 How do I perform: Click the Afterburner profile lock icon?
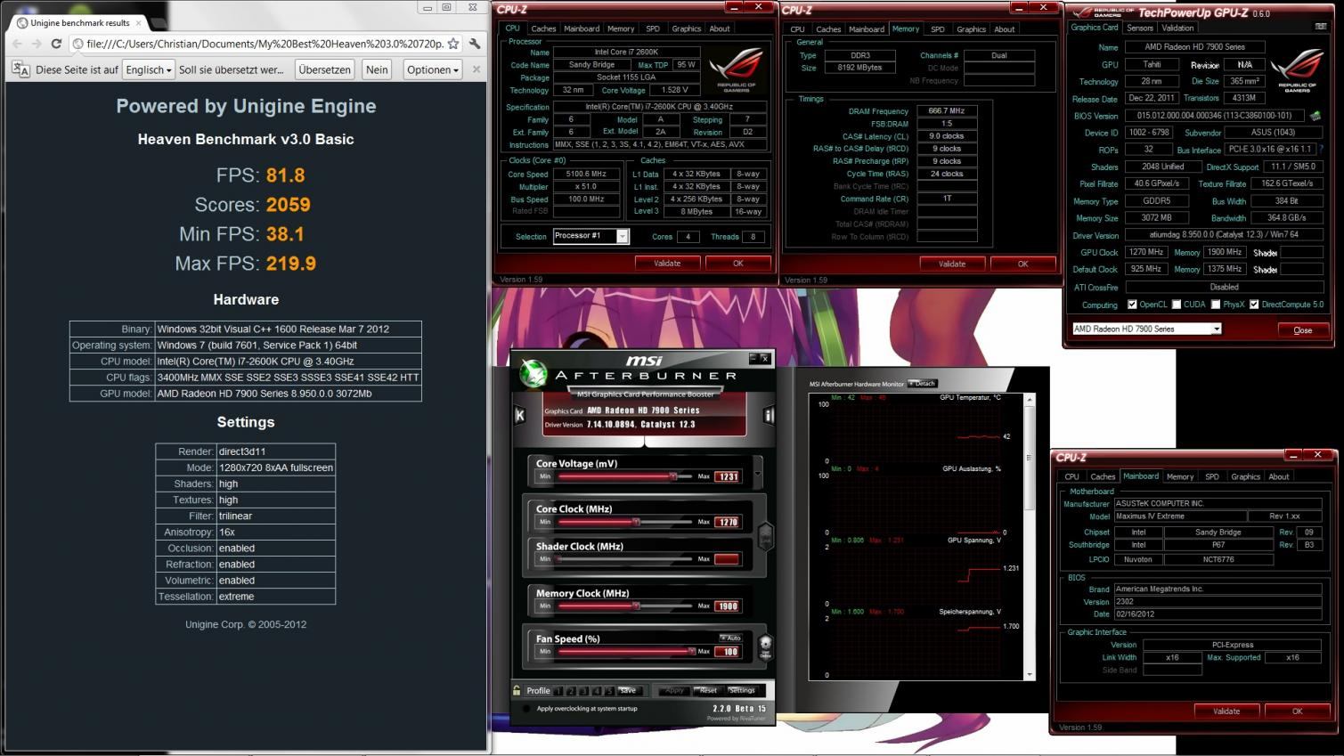tap(517, 690)
